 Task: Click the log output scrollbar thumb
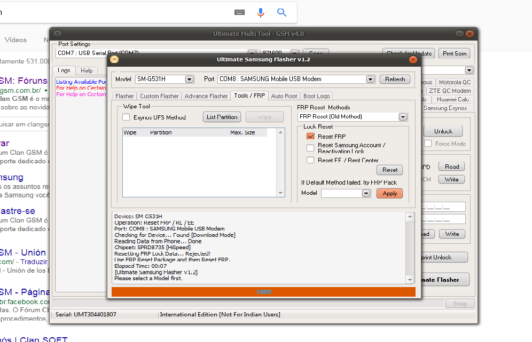tap(410, 249)
